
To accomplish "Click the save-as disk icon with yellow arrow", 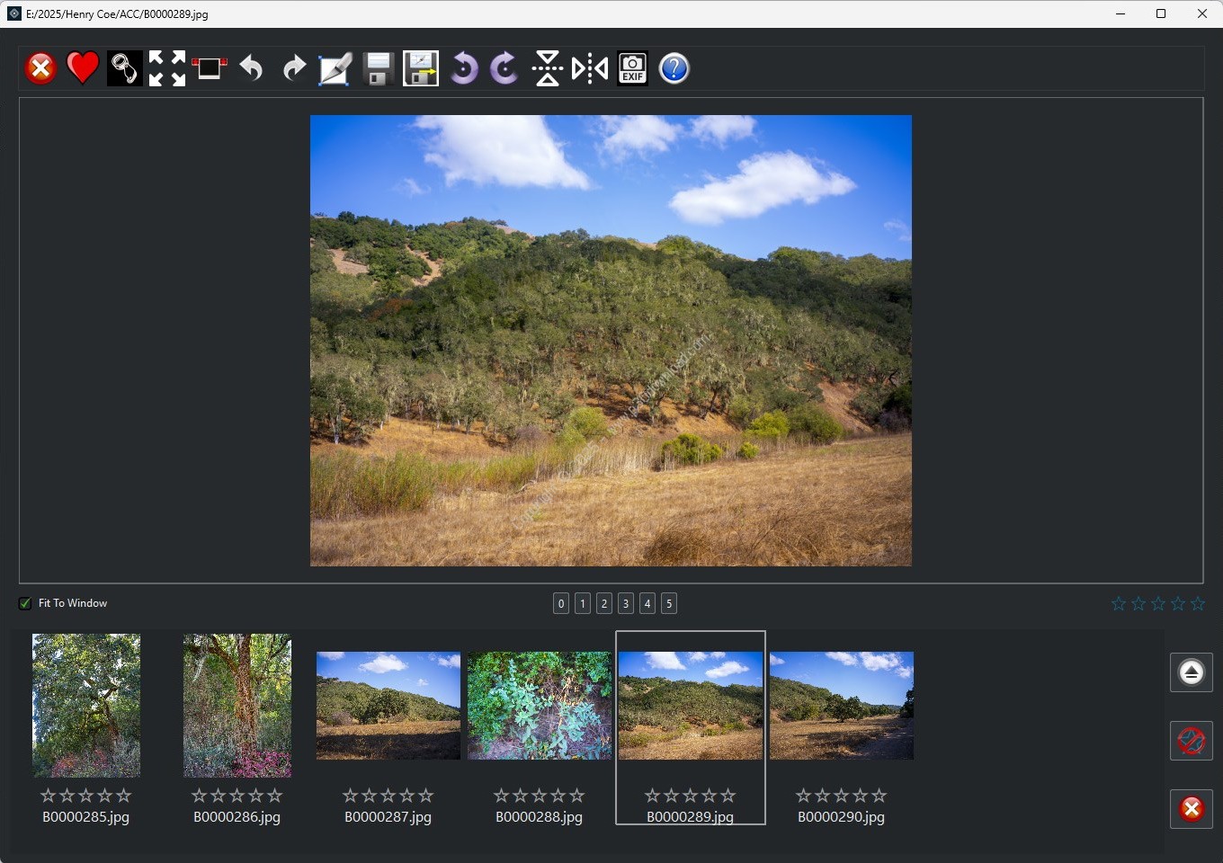I will pos(420,68).
